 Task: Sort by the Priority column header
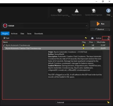tap(92, 42)
